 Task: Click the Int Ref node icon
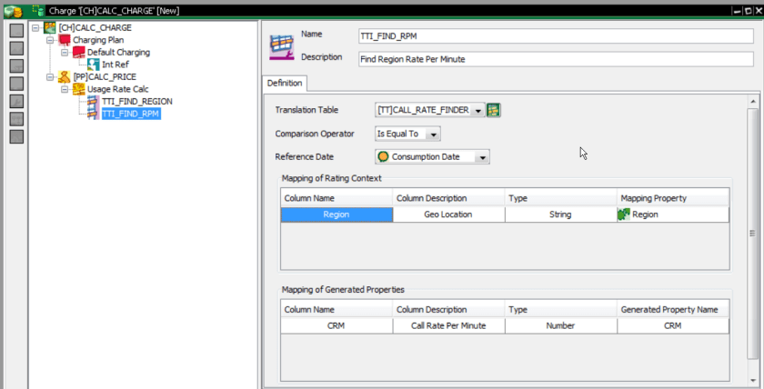94,65
